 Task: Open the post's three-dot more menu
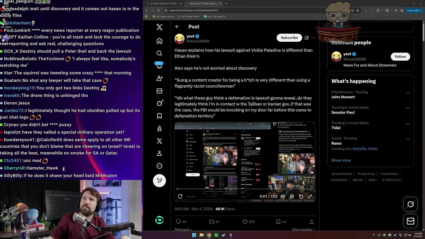pyautogui.click(x=313, y=38)
